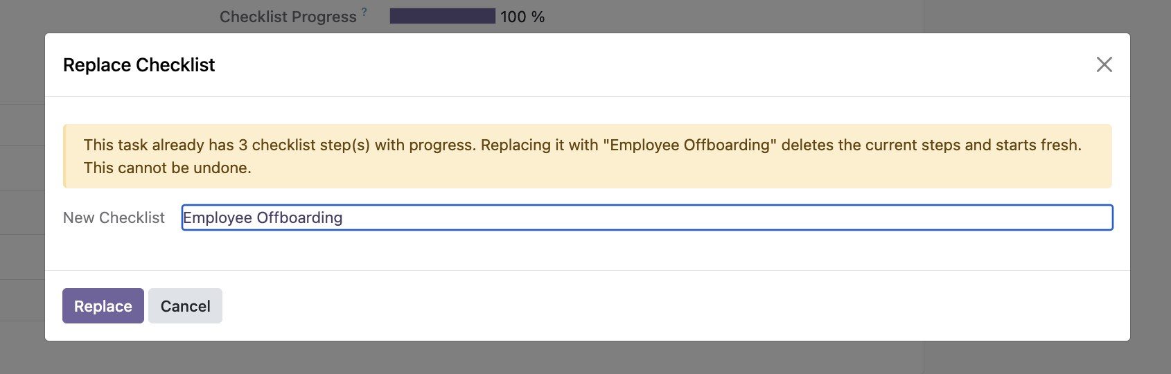This screenshot has width=1171, height=374.
Task: Focus the New Checklist input field
Action: 647,217
